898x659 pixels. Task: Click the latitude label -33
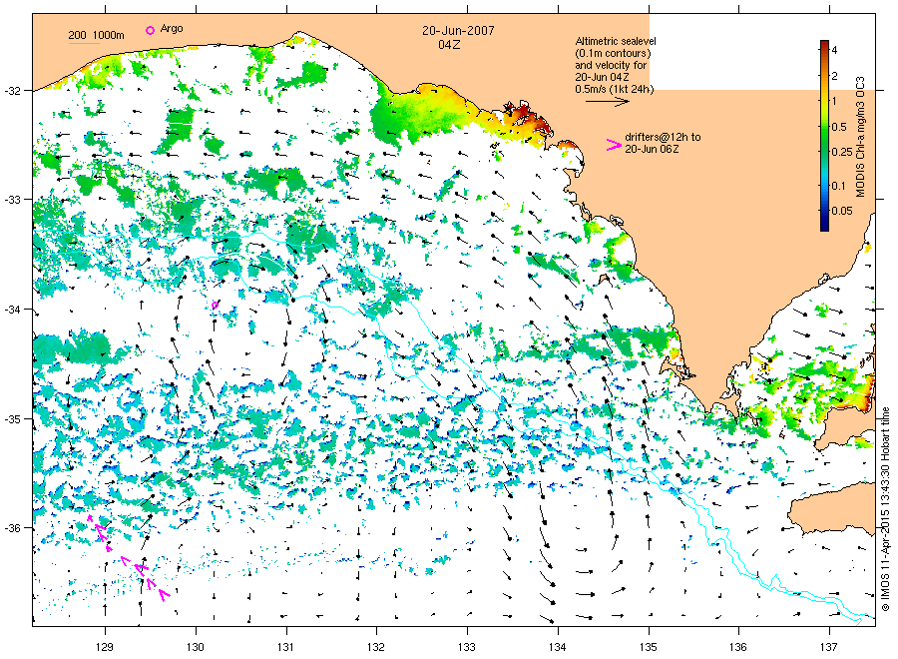[x=12, y=200]
